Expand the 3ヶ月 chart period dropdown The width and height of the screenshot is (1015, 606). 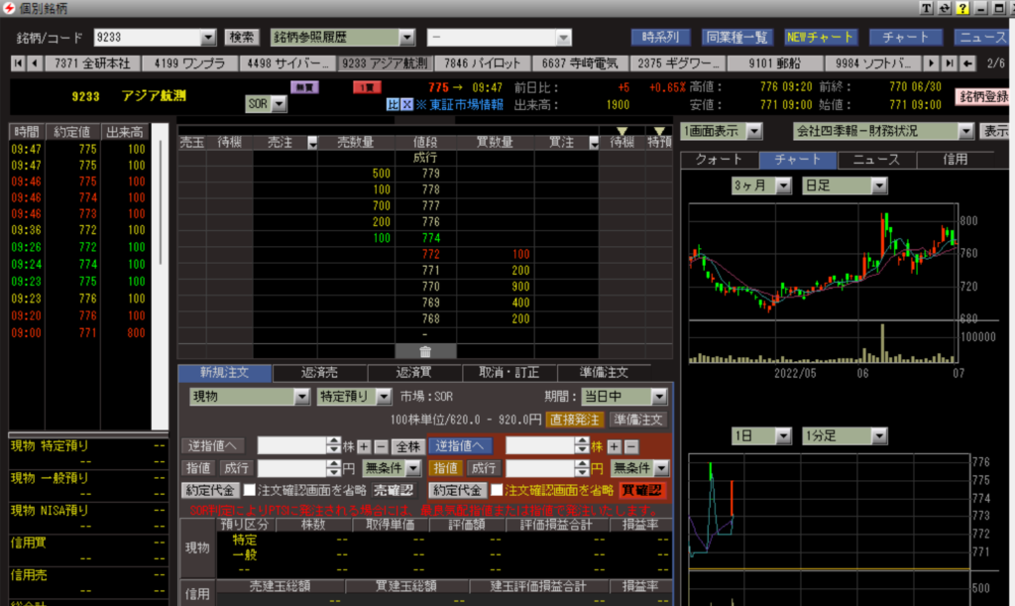pyautogui.click(x=783, y=185)
